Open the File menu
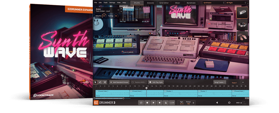Viewport: 279px width, 113px height. [x=96, y=3]
